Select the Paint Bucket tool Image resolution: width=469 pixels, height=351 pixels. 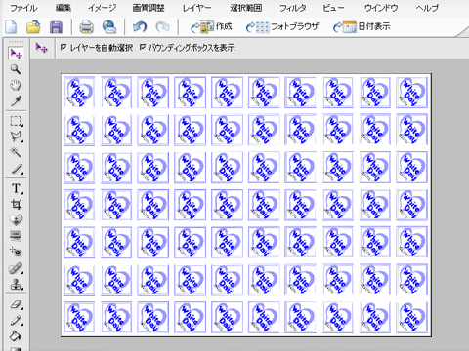16,336
